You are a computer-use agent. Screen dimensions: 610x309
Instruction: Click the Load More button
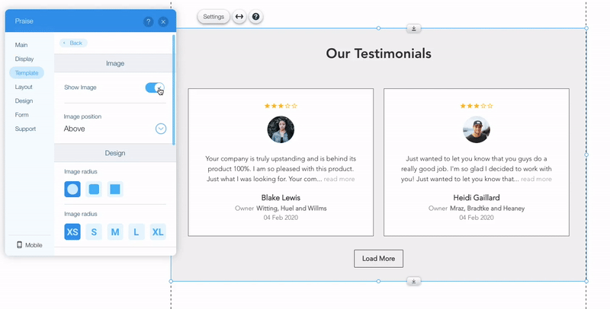378,259
